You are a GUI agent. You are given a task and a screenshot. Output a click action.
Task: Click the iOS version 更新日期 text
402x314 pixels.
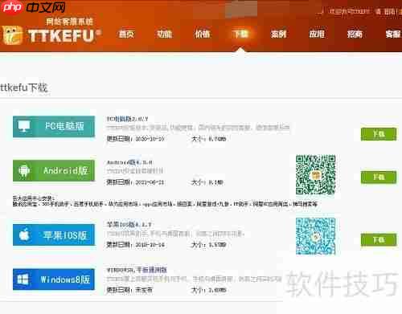[x=135, y=245]
